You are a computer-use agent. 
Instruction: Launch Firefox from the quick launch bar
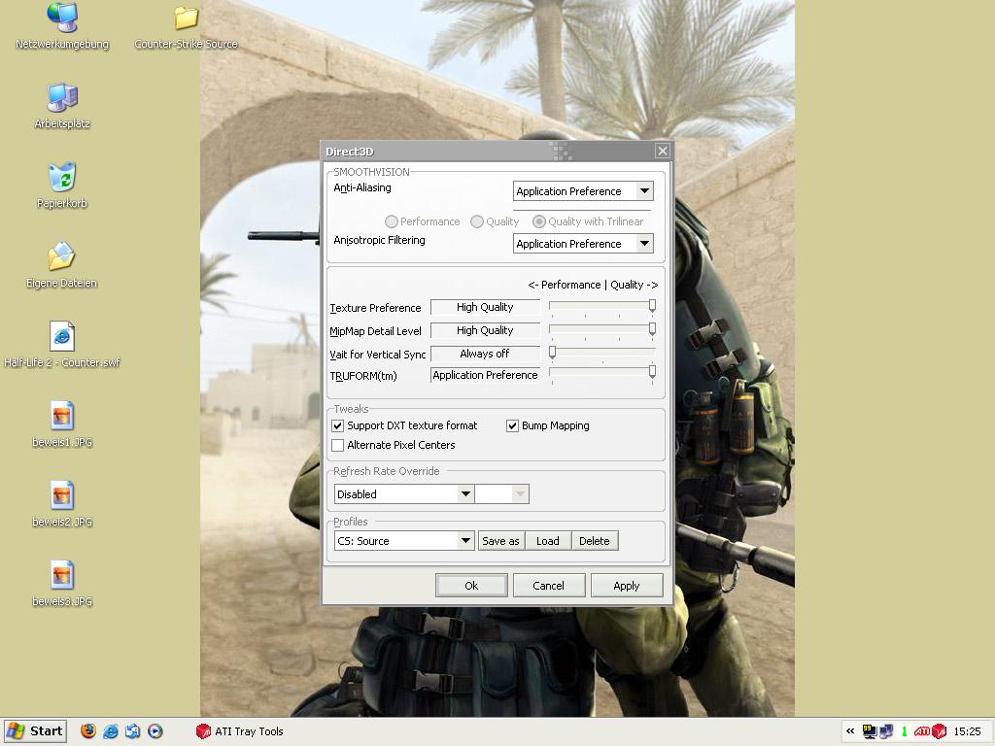tap(88, 731)
